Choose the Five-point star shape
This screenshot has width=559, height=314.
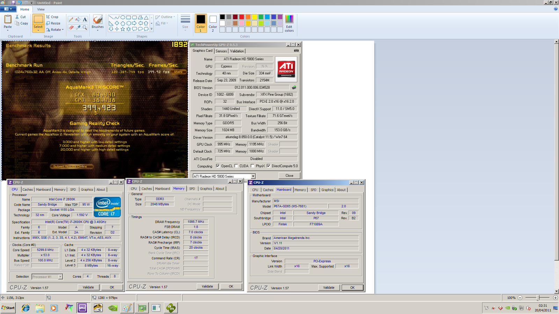(x=123, y=29)
